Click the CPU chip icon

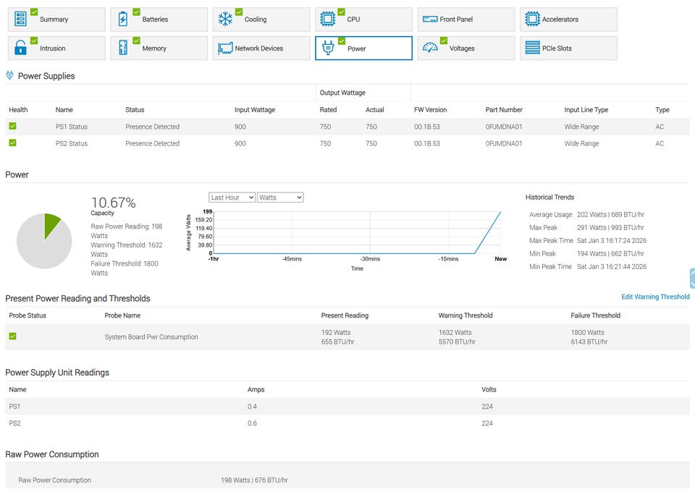tap(328, 19)
